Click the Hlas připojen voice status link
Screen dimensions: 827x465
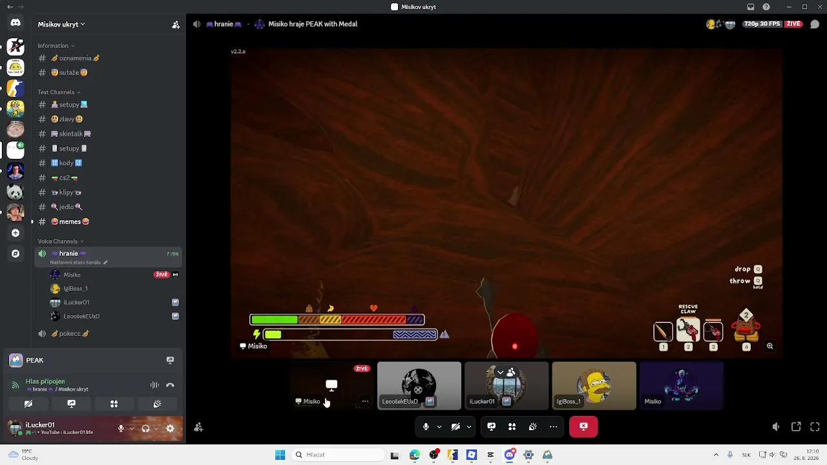coord(45,381)
